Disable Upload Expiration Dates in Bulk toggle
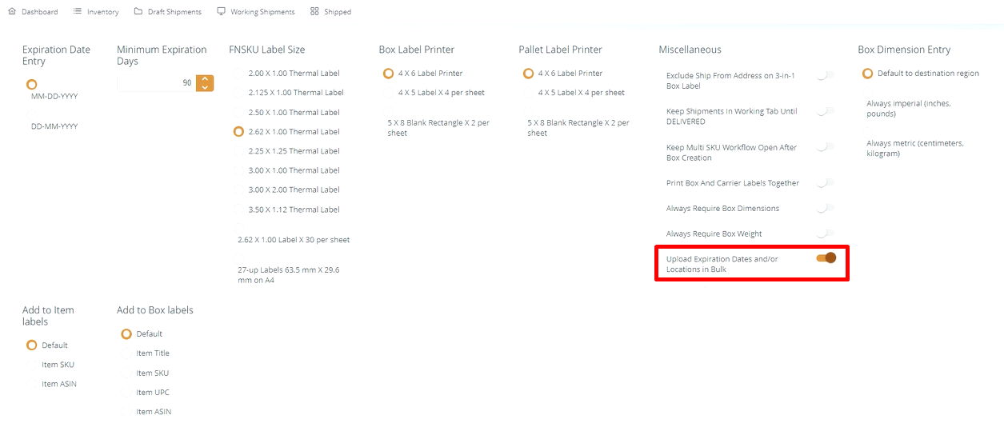Viewport: 1004px width, 427px height. [826, 258]
